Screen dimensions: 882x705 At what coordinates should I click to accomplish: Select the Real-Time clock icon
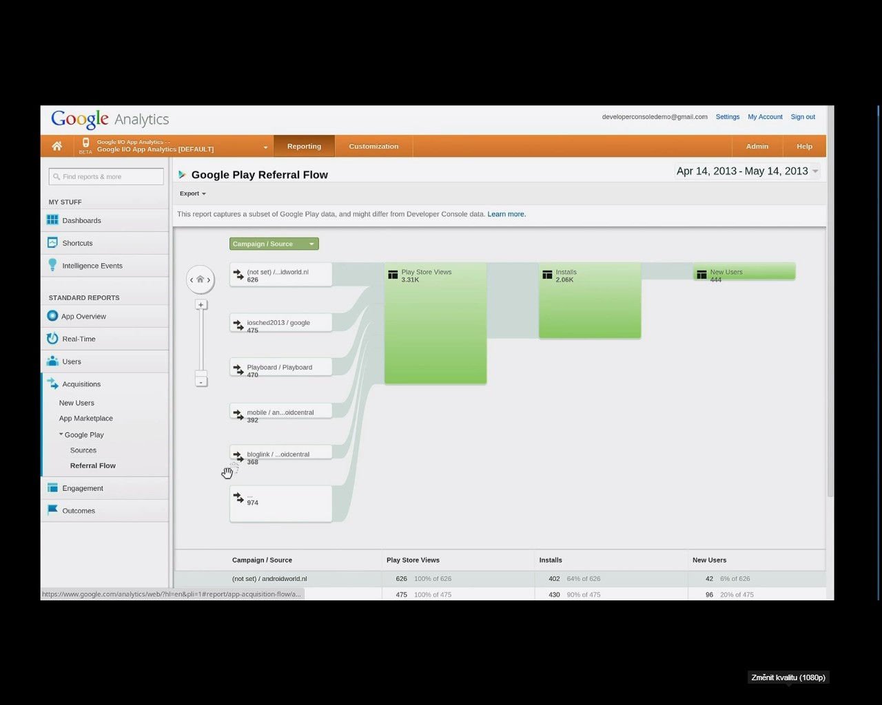coord(52,338)
